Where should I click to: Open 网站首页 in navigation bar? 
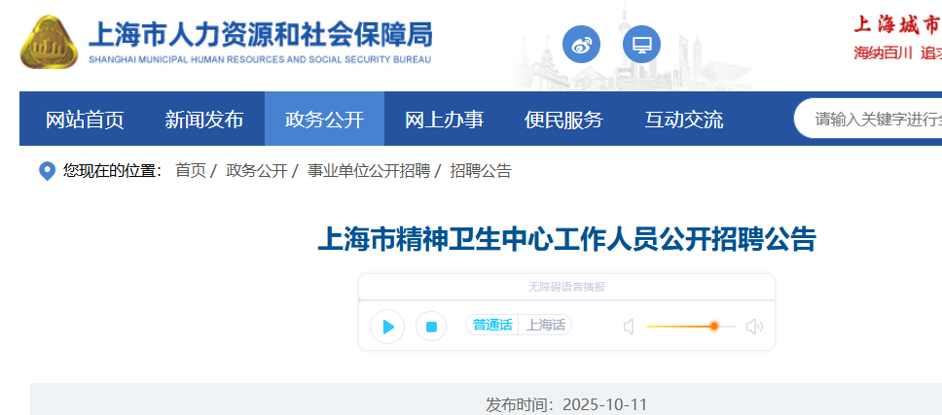pos(85,120)
